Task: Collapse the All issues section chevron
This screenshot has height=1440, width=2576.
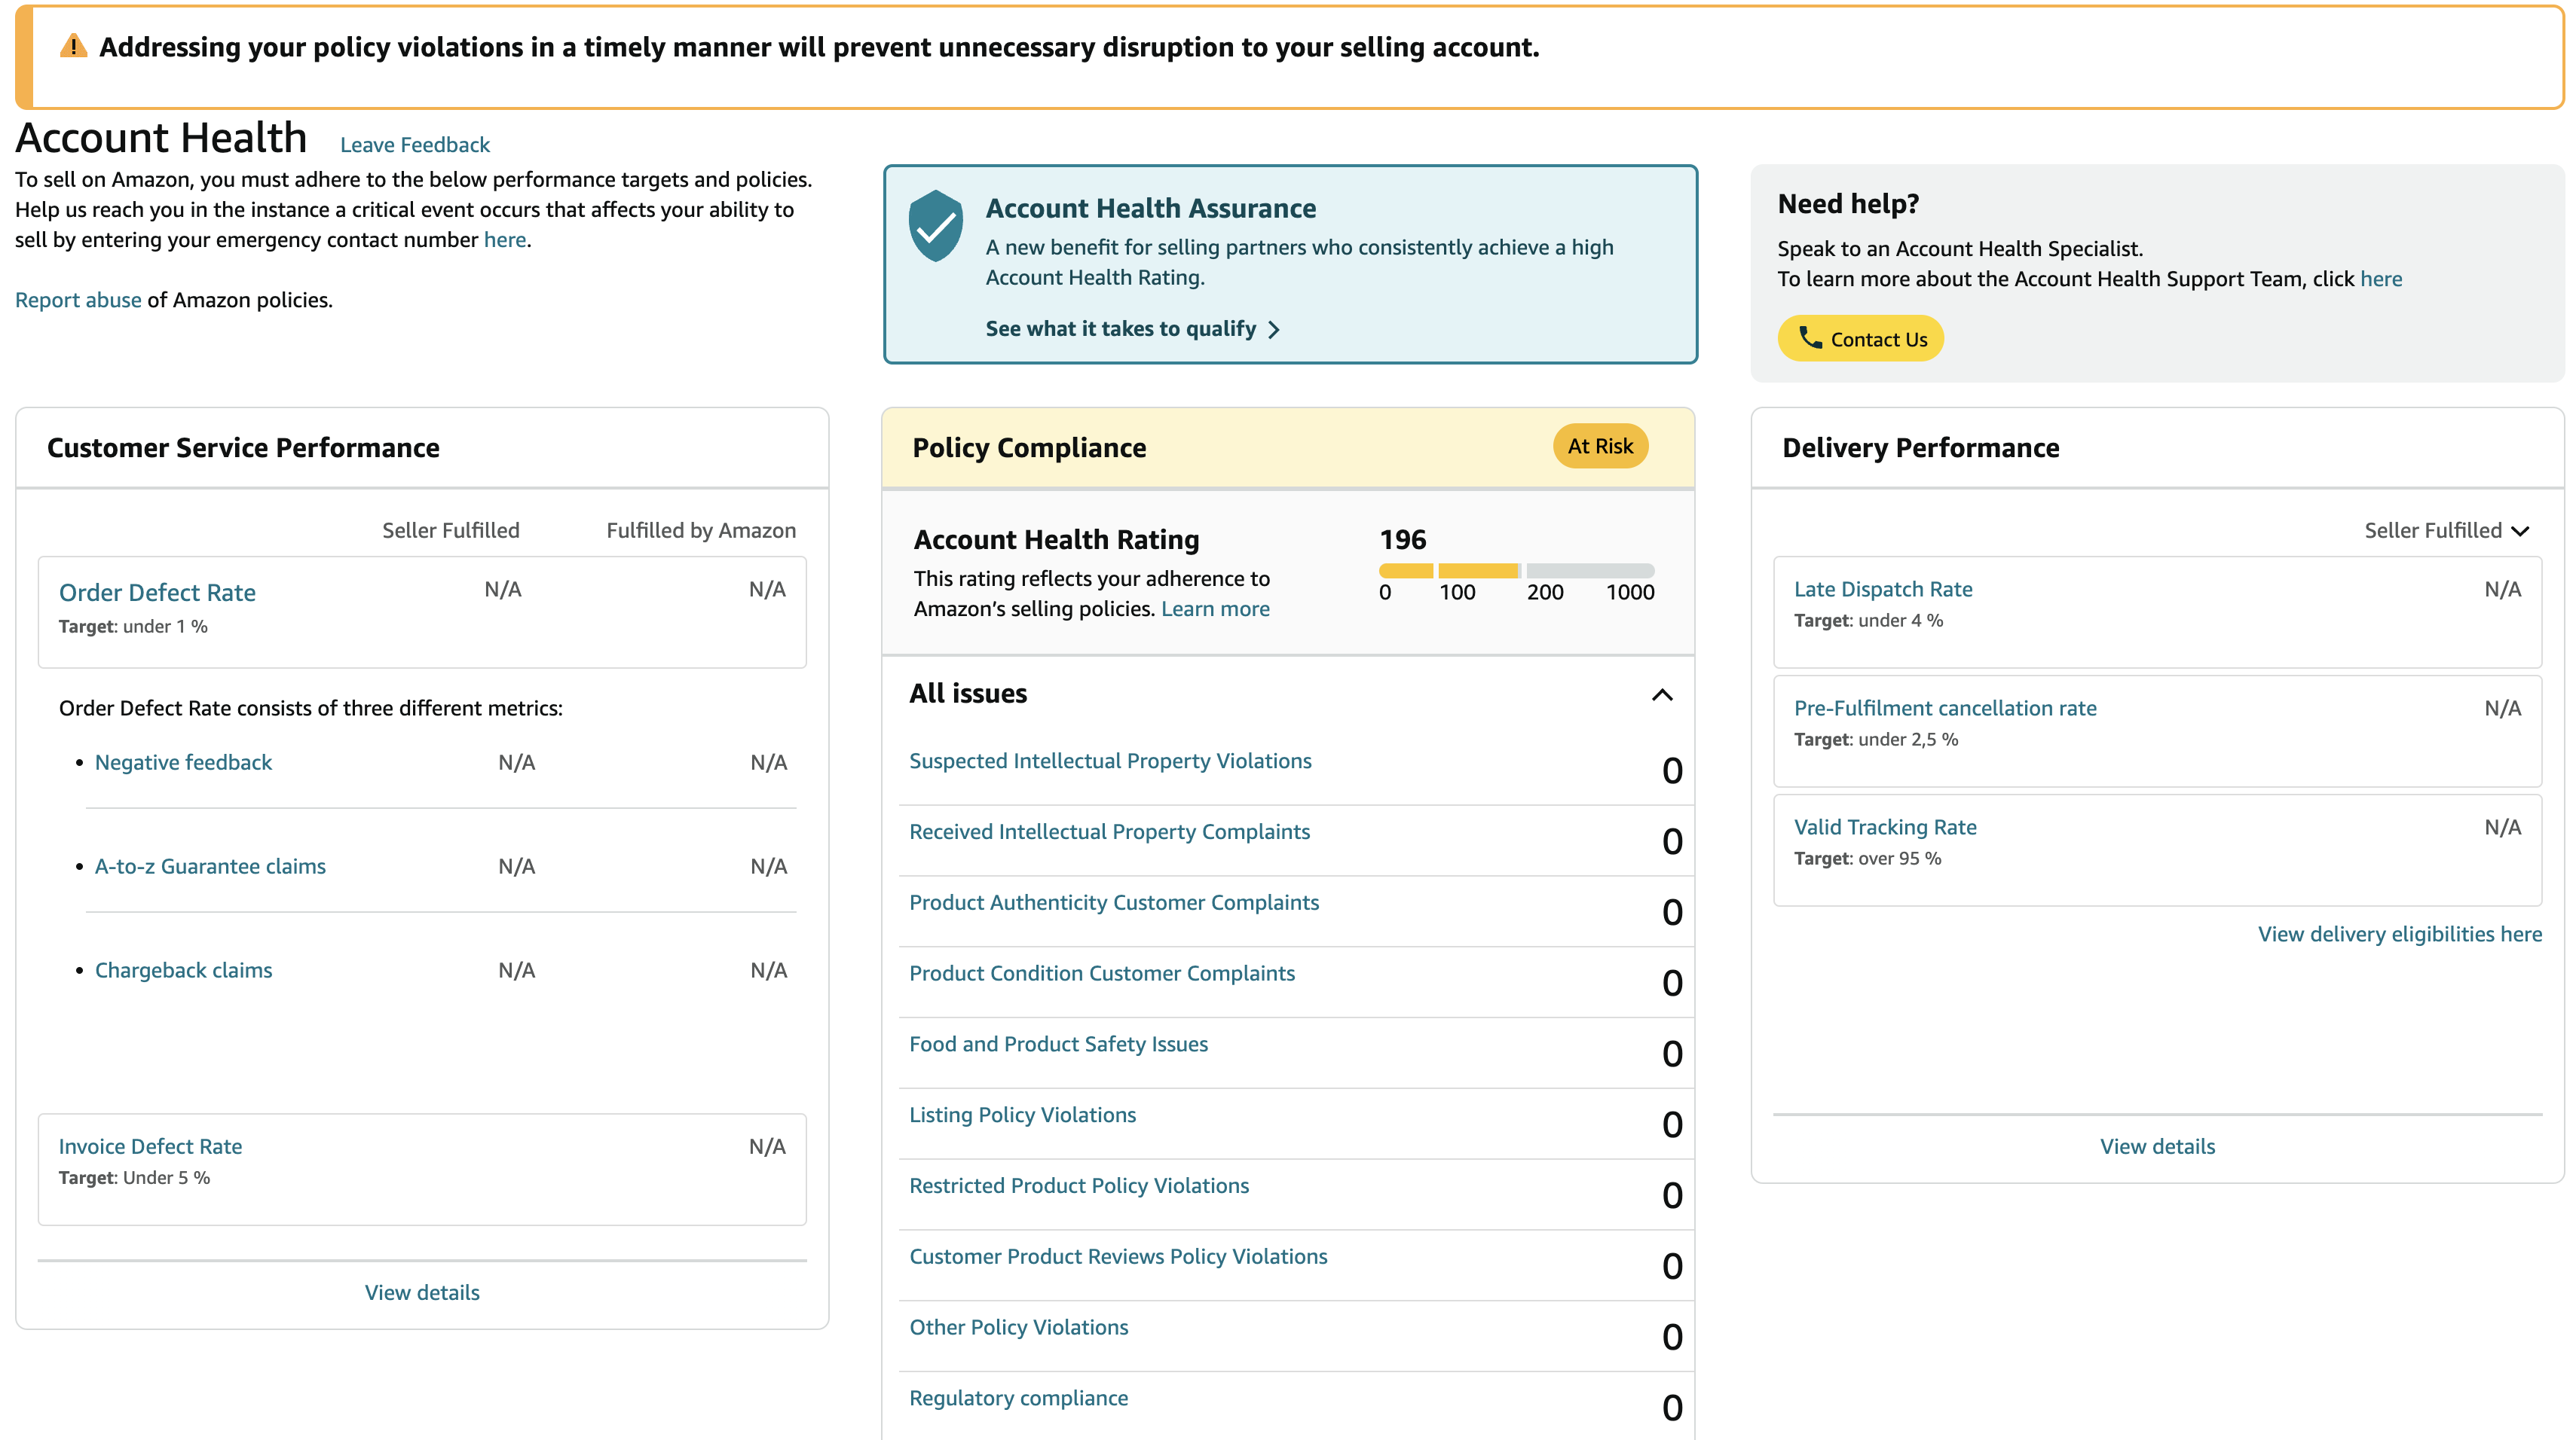Action: tap(1662, 694)
